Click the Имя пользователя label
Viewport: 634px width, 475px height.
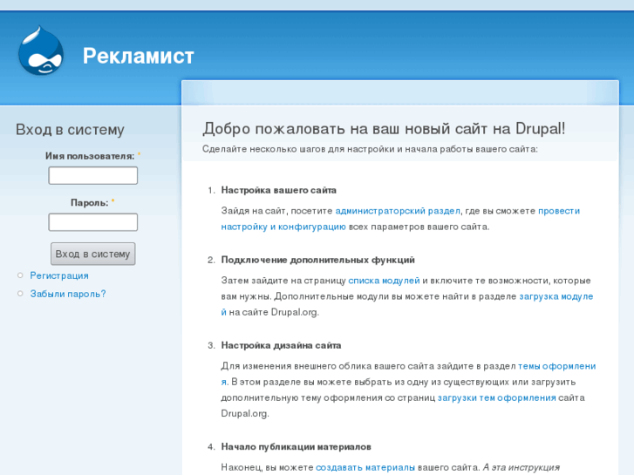click(x=90, y=156)
